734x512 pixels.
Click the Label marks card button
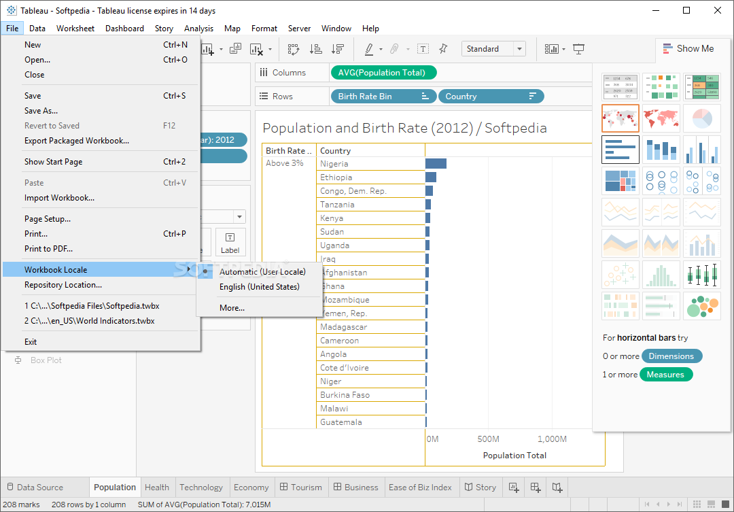tap(230, 242)
